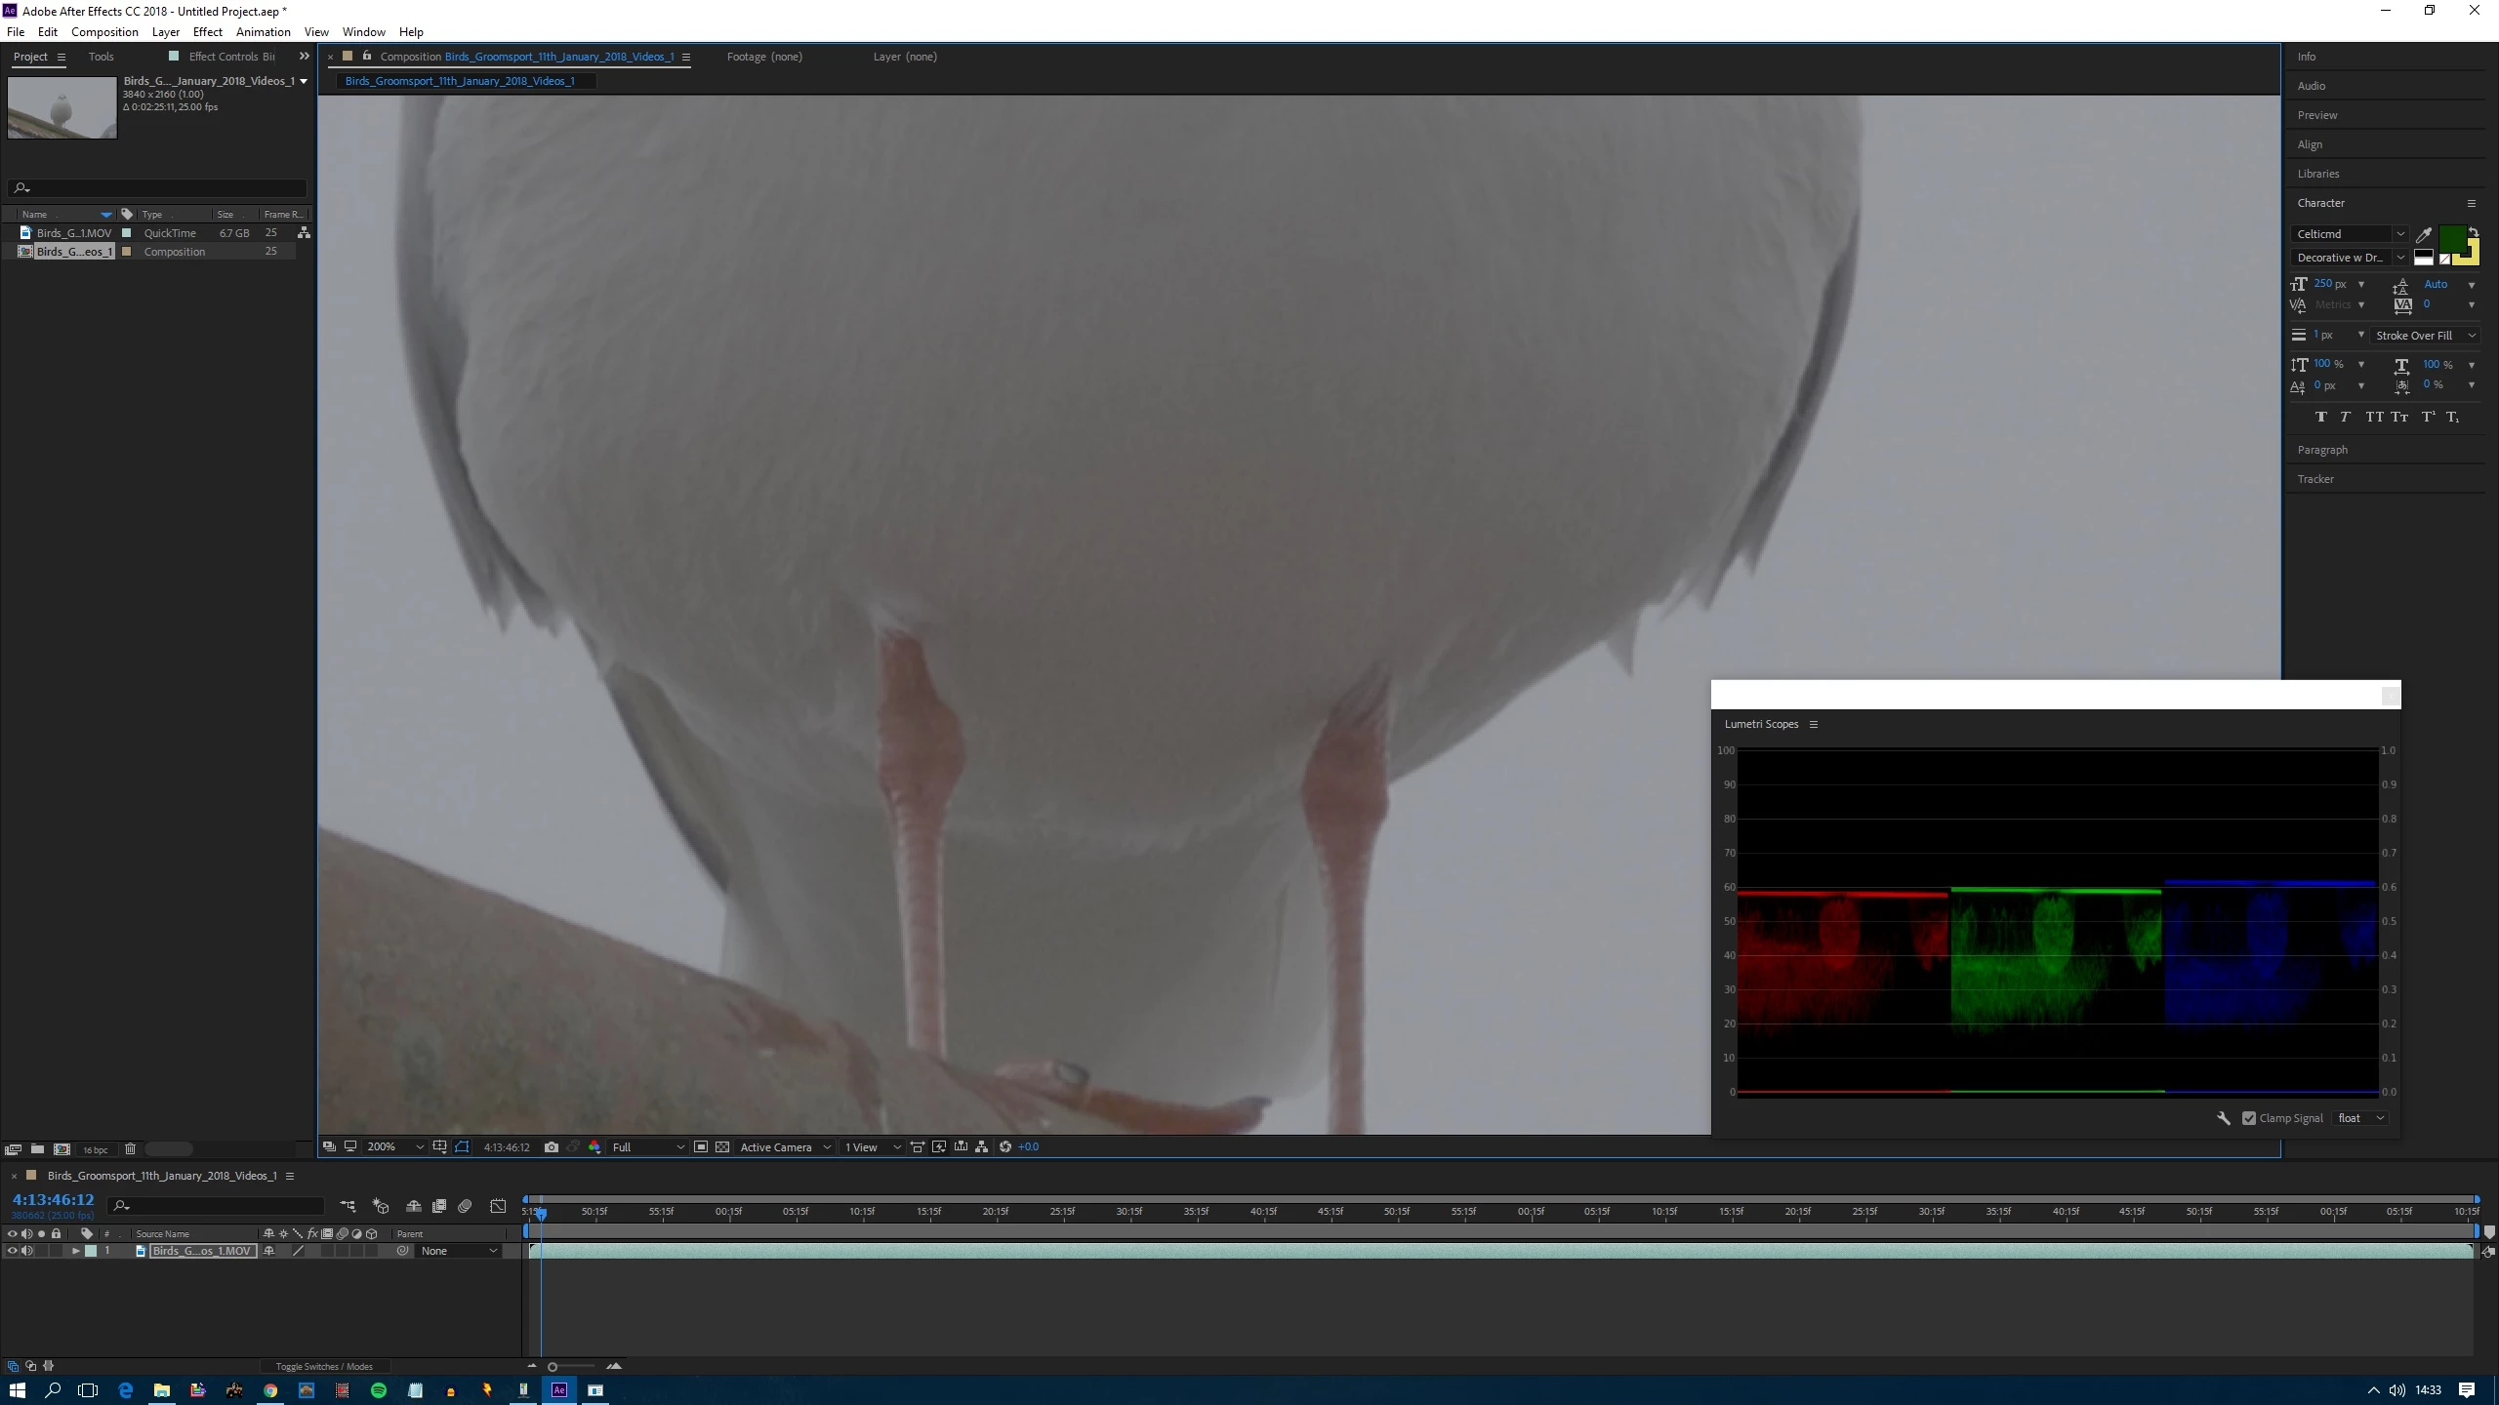2499x1405 pixels.
Task: Open the Graph Editor in the timeline
Action: pos(498,1206)
